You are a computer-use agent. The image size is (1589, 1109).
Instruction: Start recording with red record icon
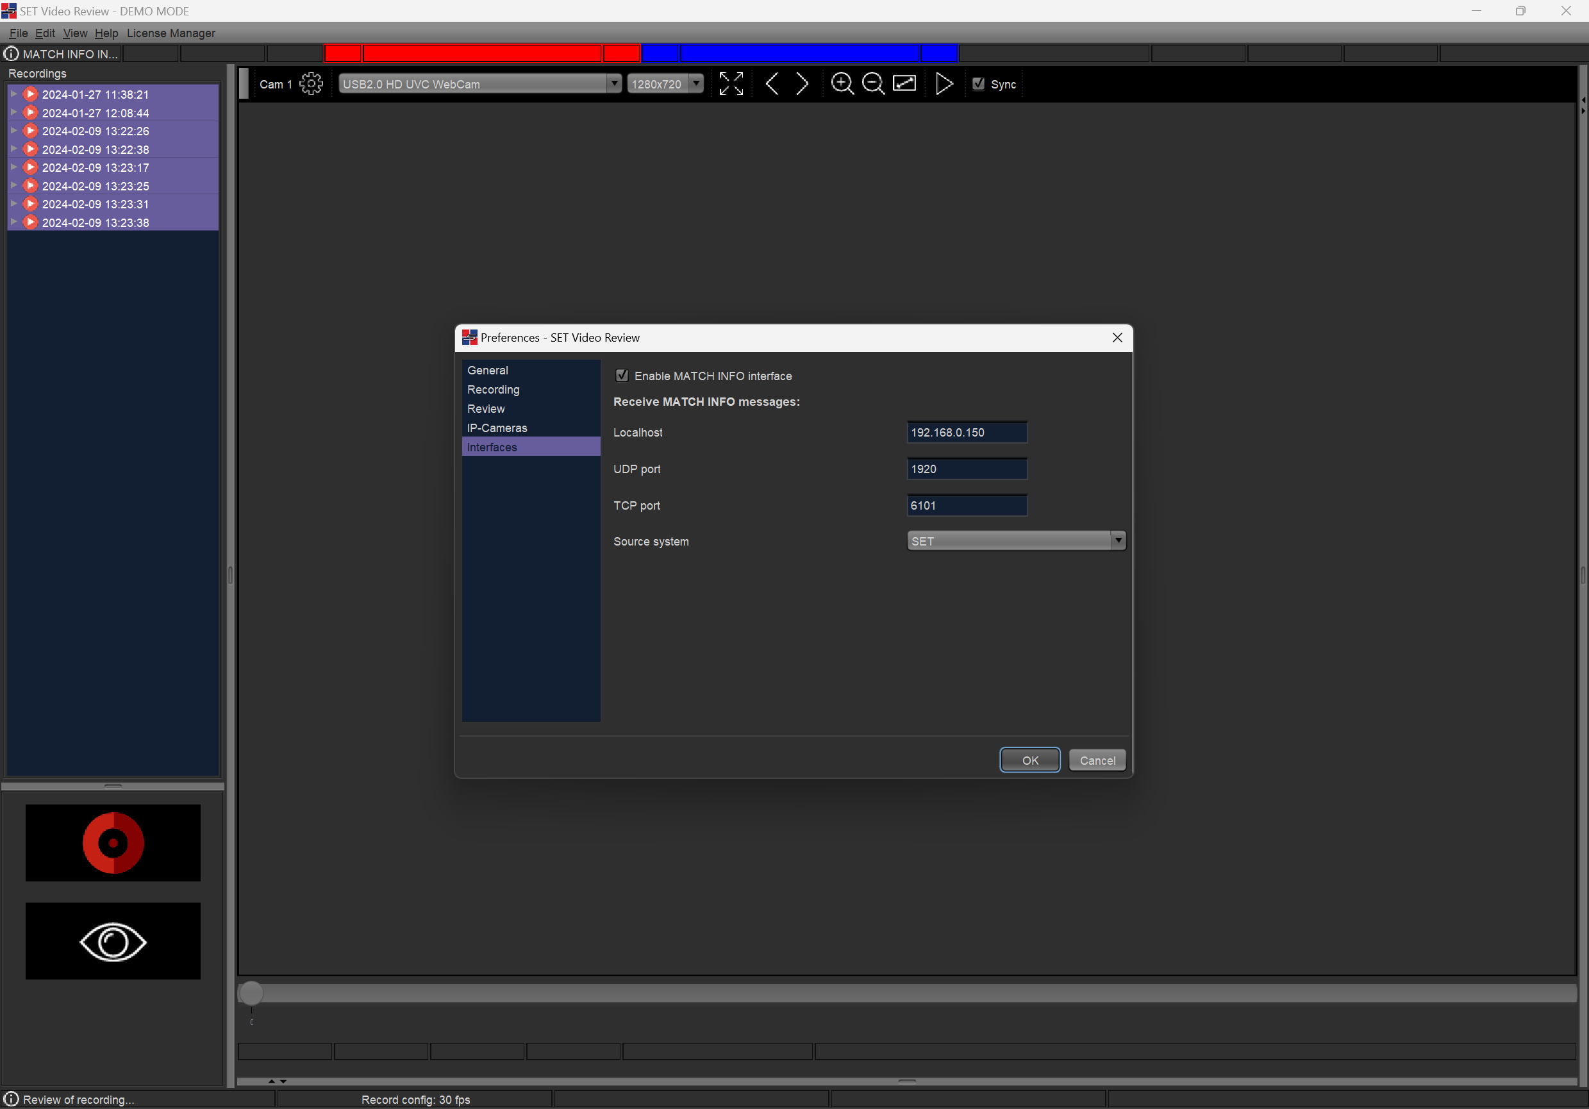point(113,842)
